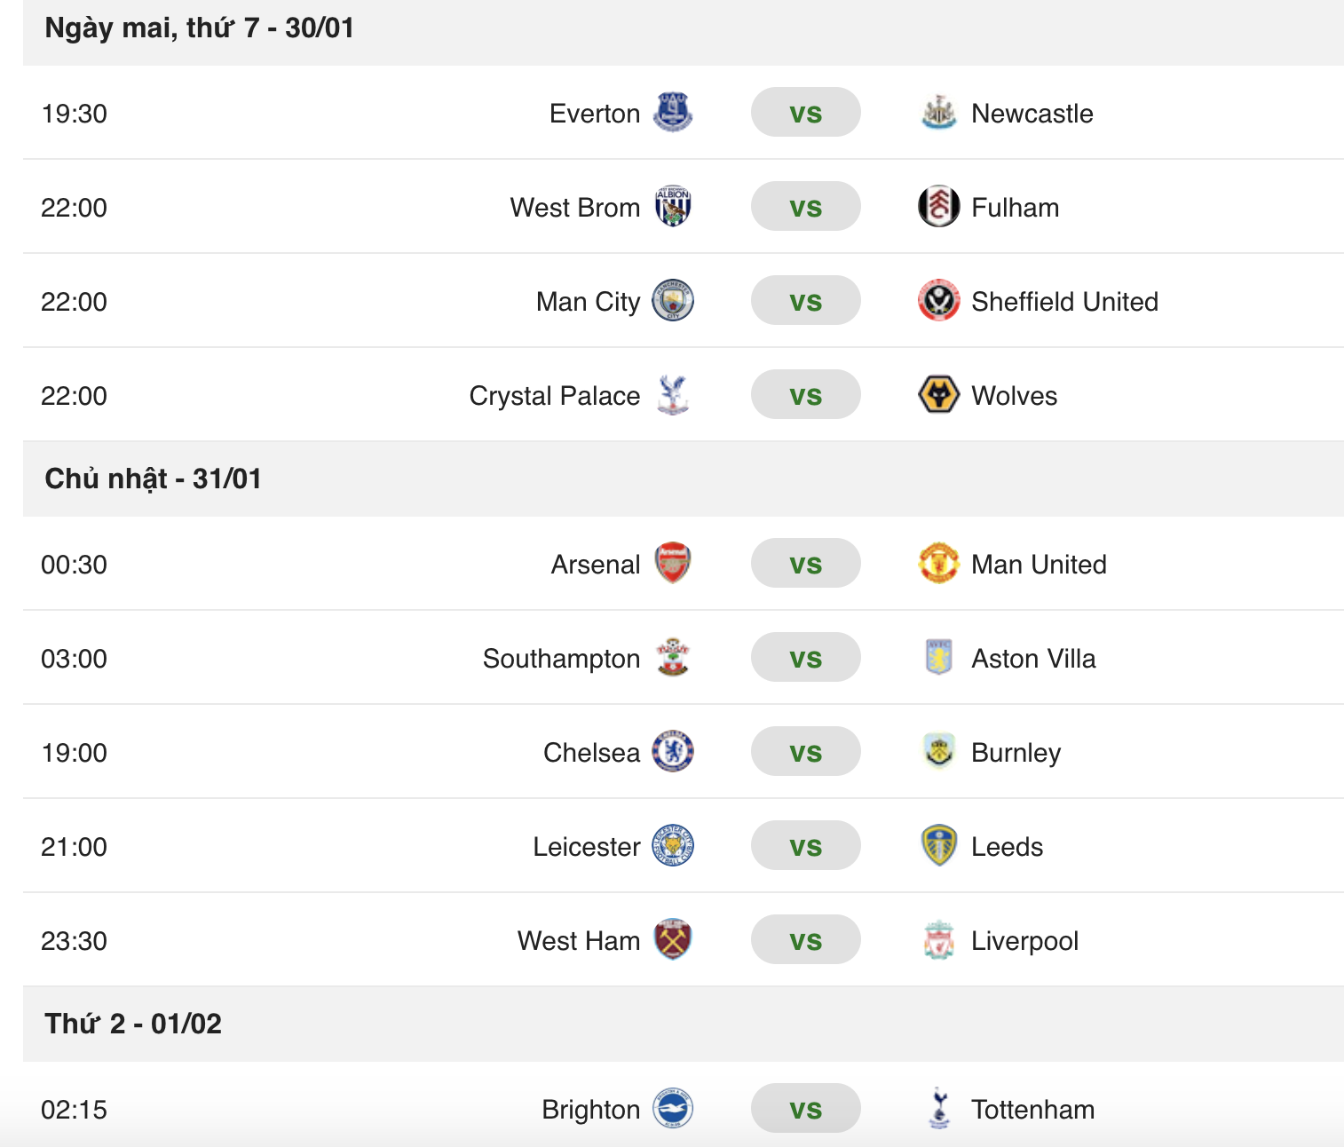This screenshot has width=1344, height=1147.
Task: Click the Tottenham cockerel crest
Action: tap(939, 1109)
